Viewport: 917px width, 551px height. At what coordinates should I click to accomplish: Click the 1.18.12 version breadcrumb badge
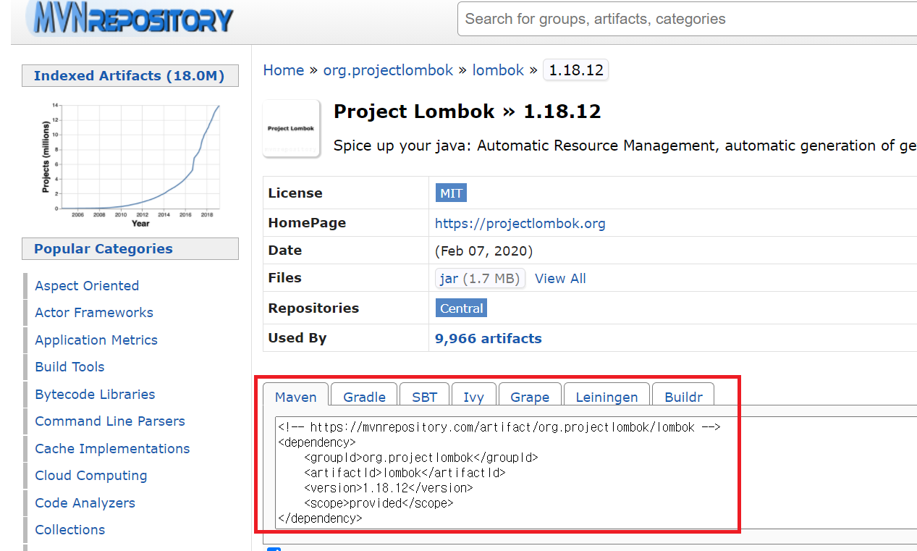(x=575, y=70)
